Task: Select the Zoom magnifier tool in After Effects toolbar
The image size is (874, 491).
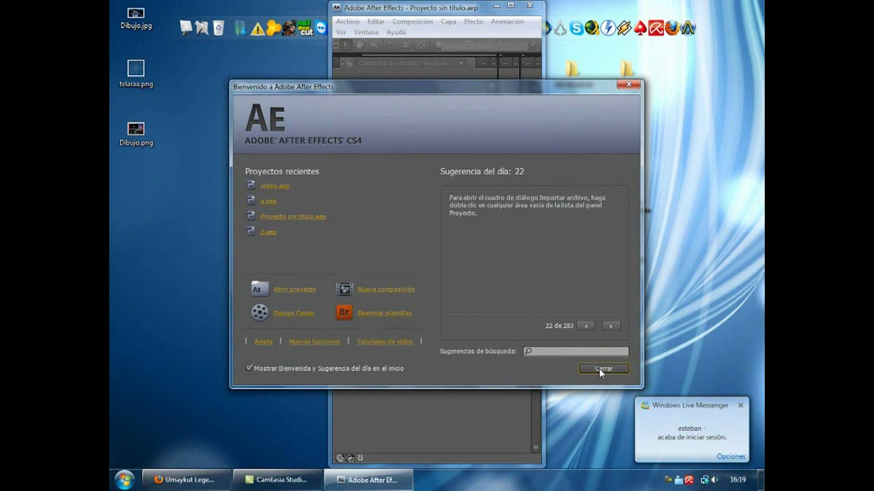Action: (374, 45)
